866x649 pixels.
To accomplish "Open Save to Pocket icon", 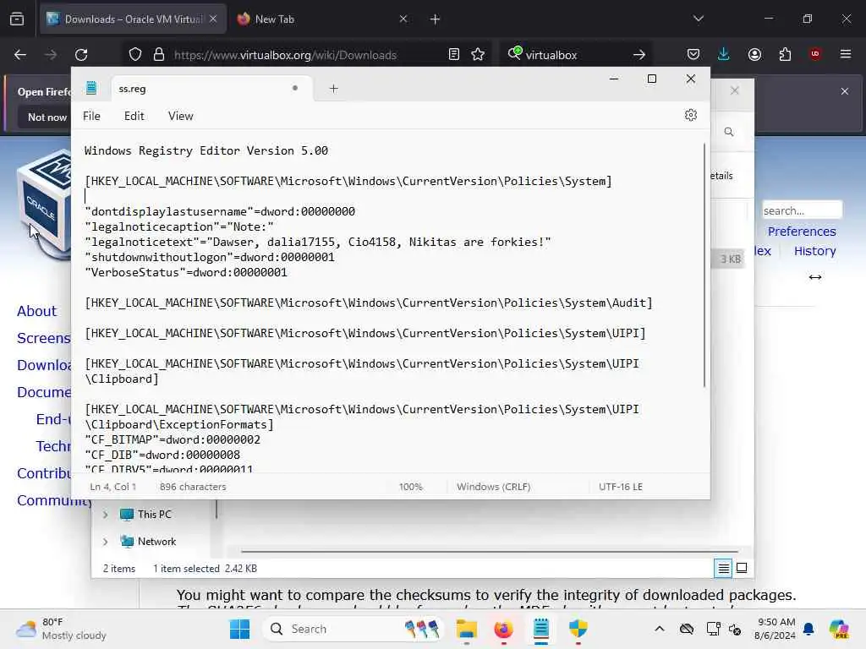I will tap(693, 55).
